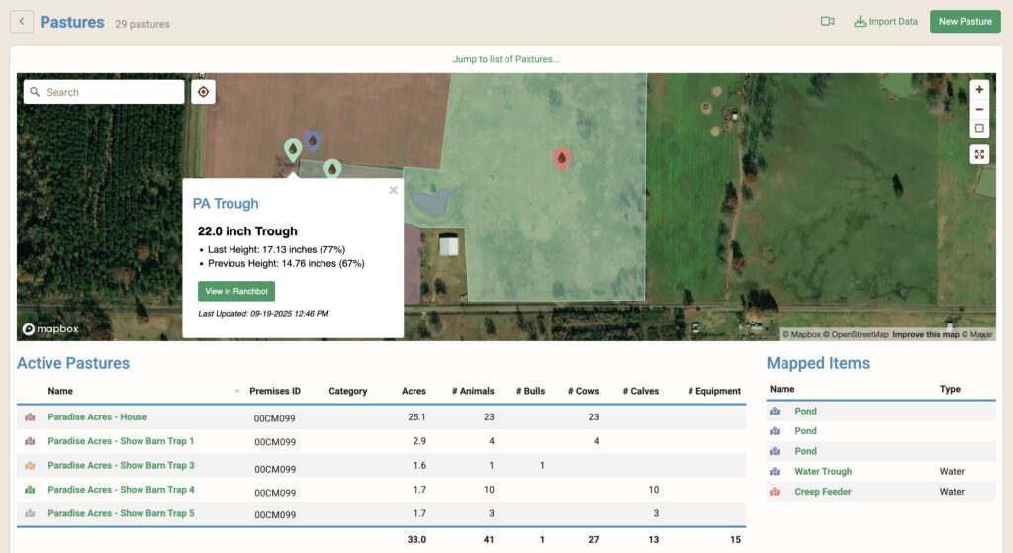
Task: Click the locate-me crosshair icon on map
Action: 203,92
